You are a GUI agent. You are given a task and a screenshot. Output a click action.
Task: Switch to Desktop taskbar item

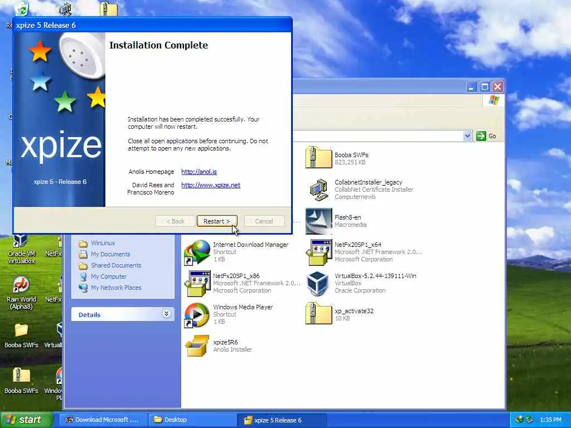pyautogui.click(x=192, y=420)
